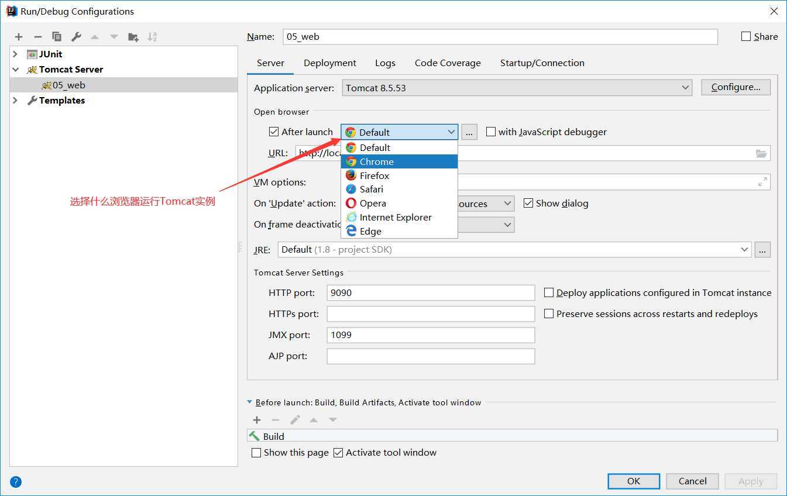Select Default entry in browser list
This screenshot has height=496, width=787.
[399, 147]
